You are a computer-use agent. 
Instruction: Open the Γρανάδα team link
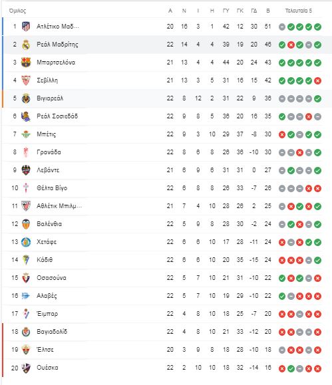coord(49,152)
